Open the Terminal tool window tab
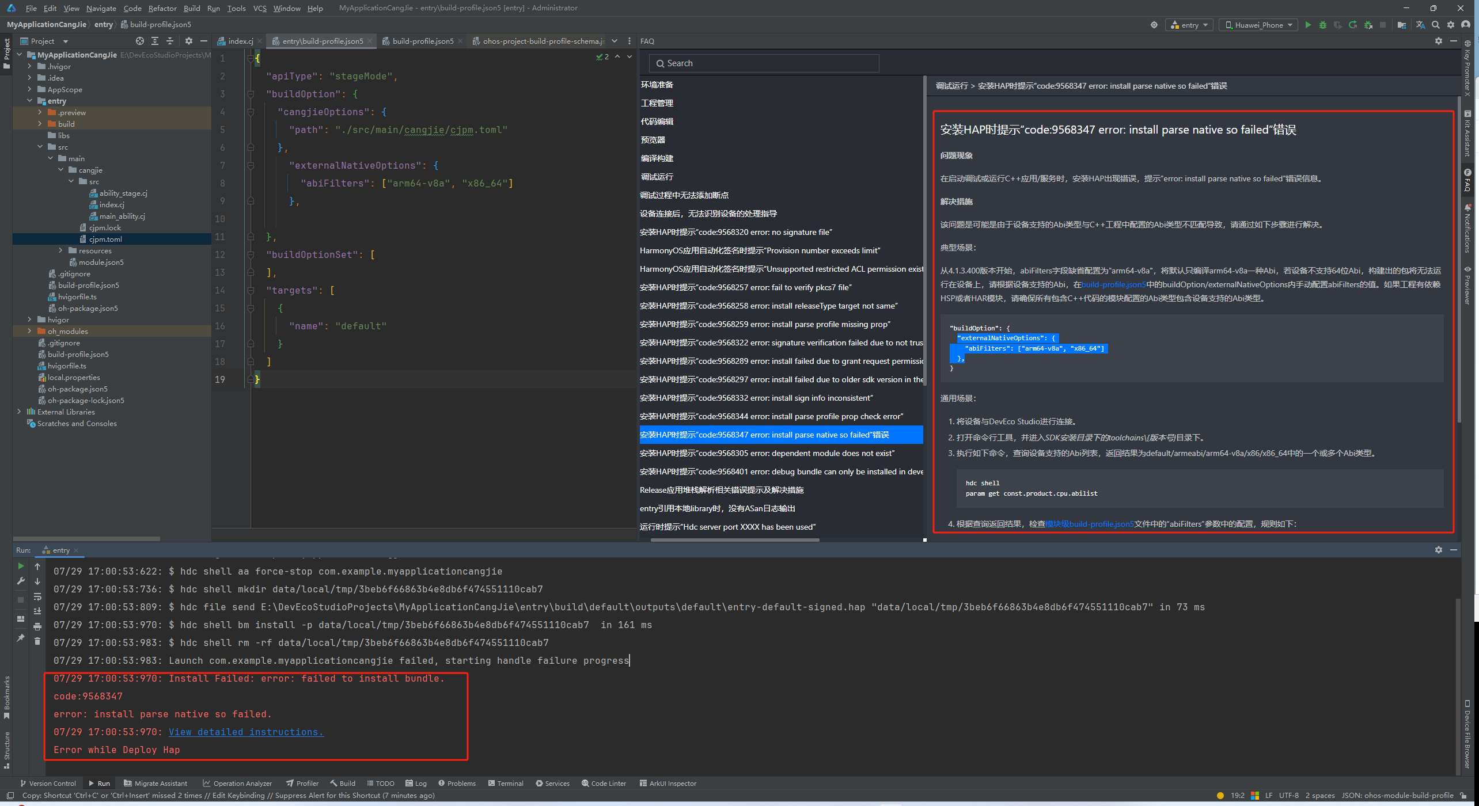Viewport: 1479px width, 806px height. 506,784
